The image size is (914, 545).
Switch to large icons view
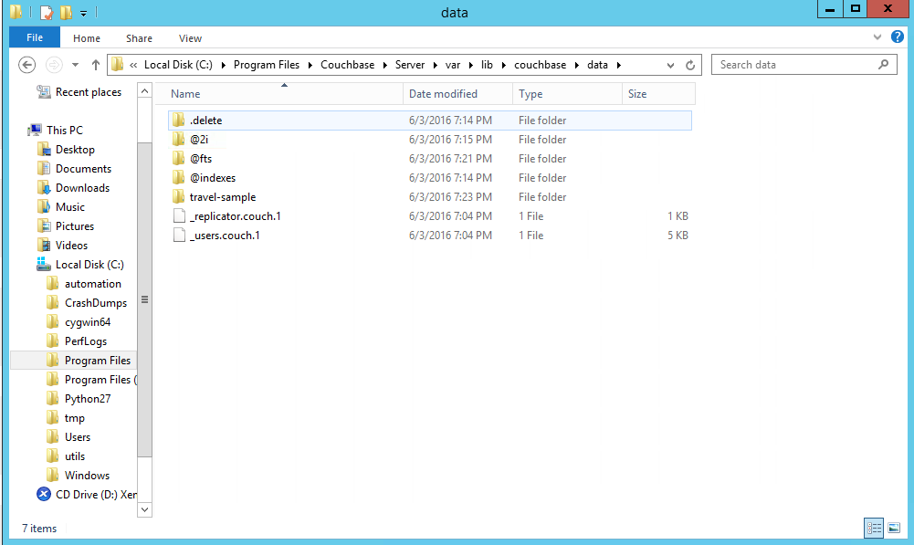tap(894, 528)
